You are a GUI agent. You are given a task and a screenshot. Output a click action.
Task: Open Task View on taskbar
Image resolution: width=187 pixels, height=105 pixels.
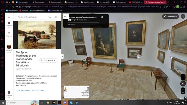[x=42, y=103]
